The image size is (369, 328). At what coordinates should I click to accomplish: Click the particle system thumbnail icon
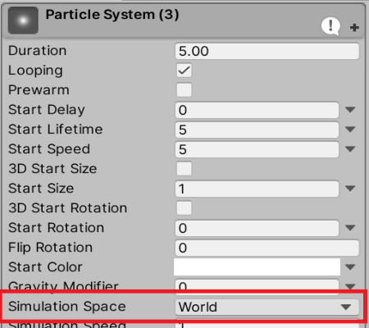click(x=23, y=20)
